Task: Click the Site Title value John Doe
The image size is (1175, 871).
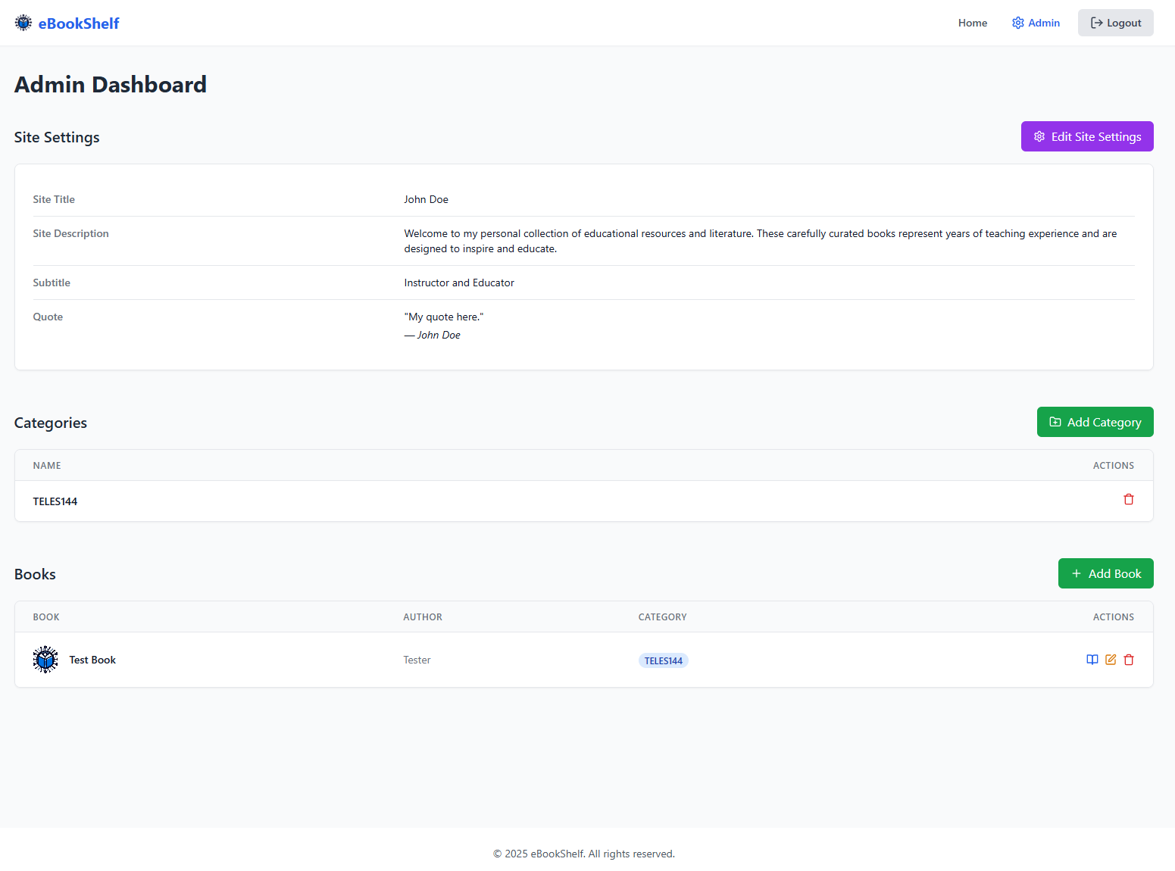Action: [x=426, y=199]
